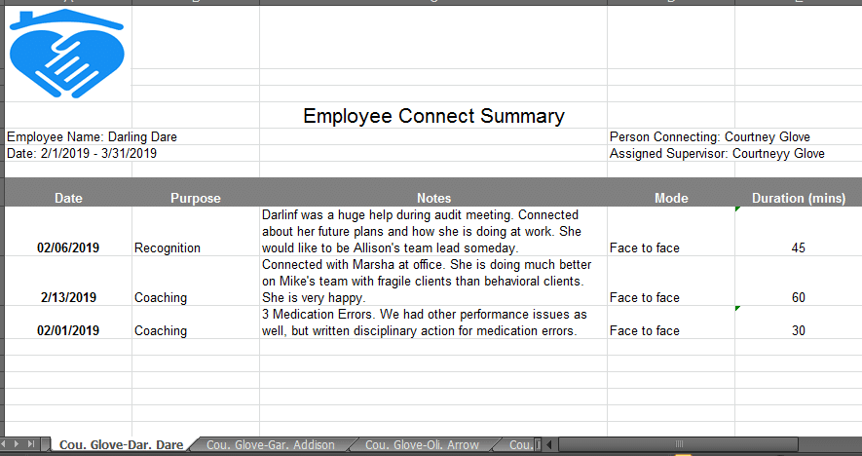
Task: Switch to Cou. Glove-Oli. Arrow sheet tab
Action: point(422,445)
